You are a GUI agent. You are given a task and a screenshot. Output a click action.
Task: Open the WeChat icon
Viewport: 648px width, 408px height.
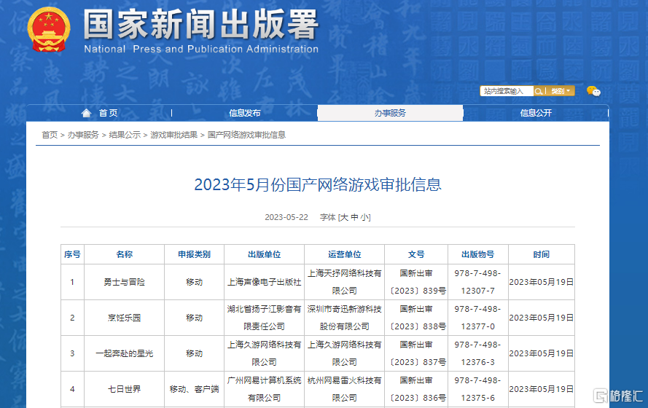click(x=593, y=91)
